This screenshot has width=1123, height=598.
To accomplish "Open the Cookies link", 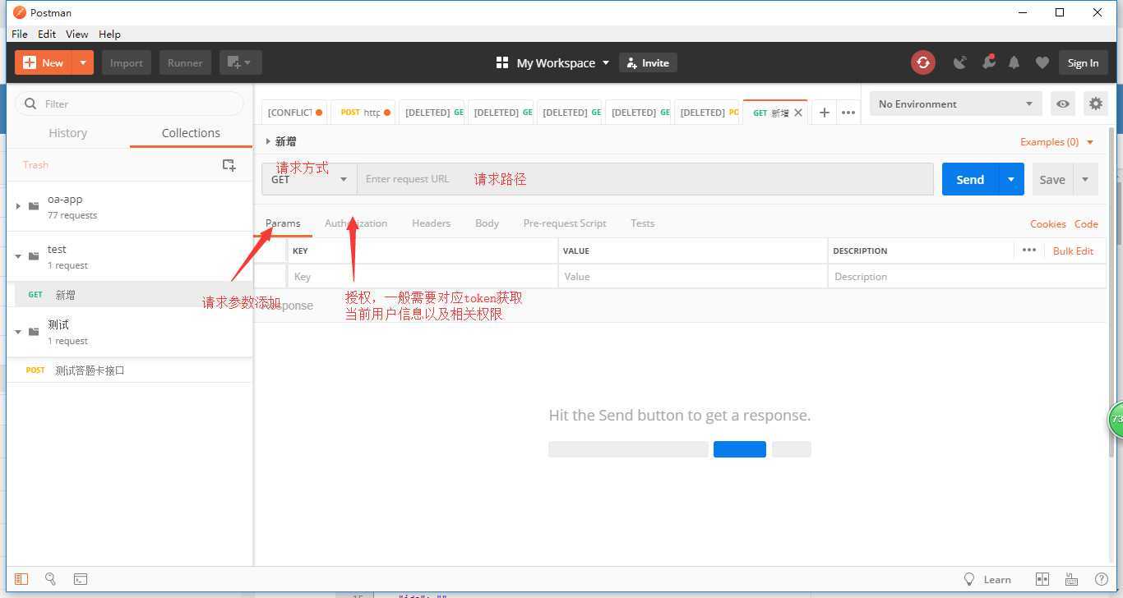I will point(1047,223).
